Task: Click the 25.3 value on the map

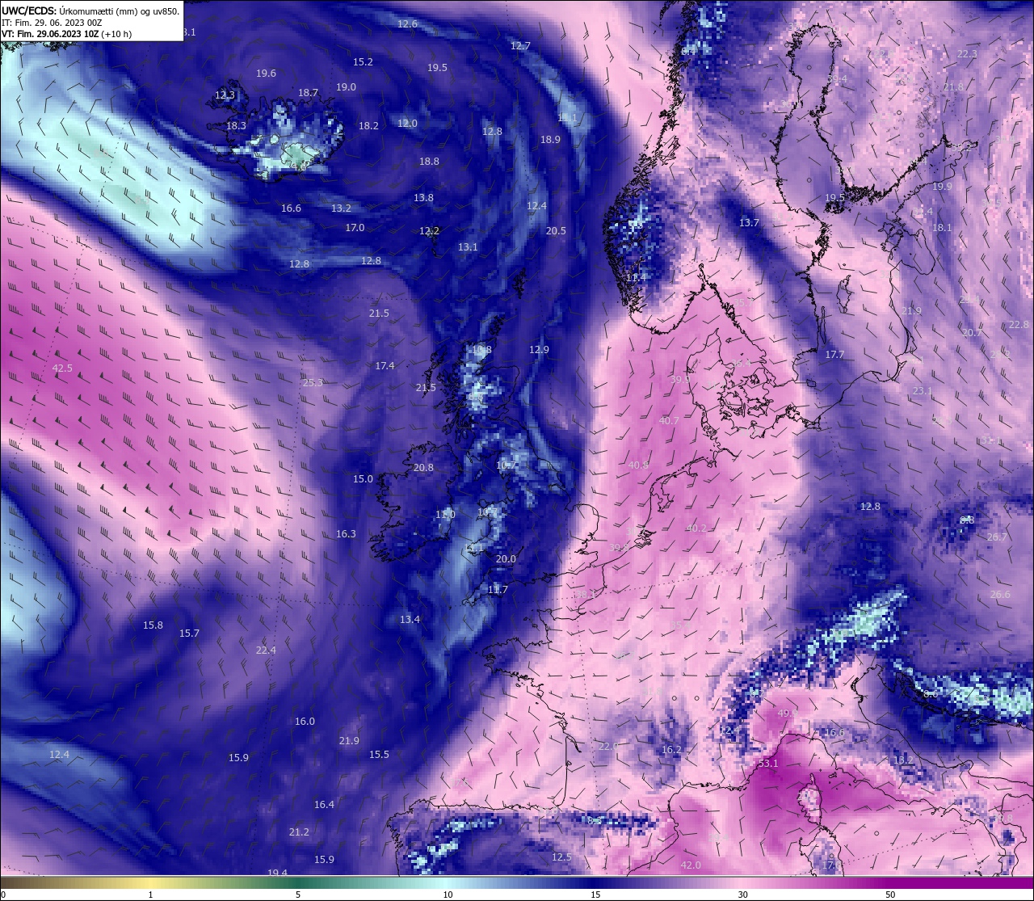Action: click(x=313, y=383)
